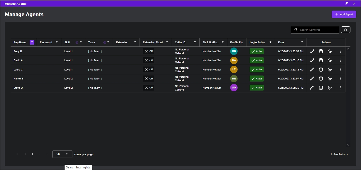
Task: Click Steve D profile avatar SD
Action: (234, 88)
